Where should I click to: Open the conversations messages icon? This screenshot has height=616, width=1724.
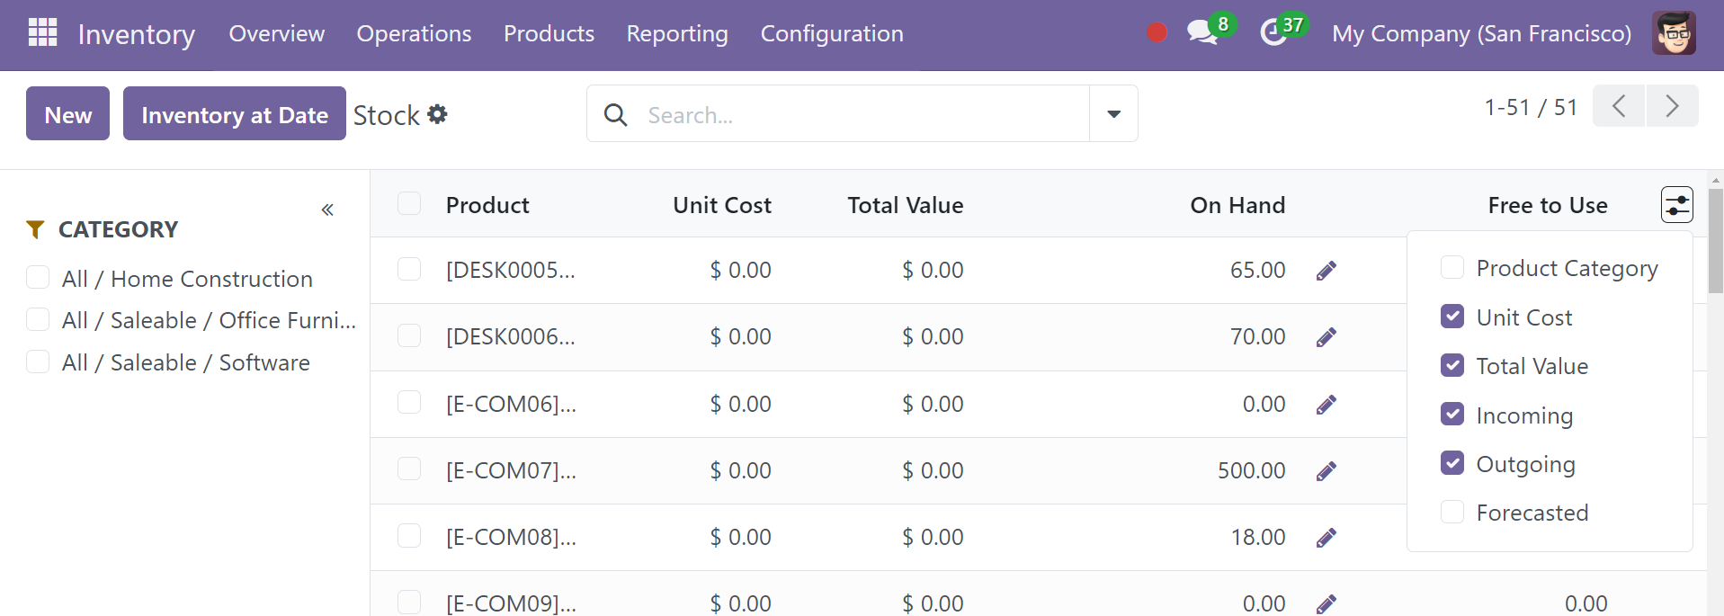pos(1201,32)
